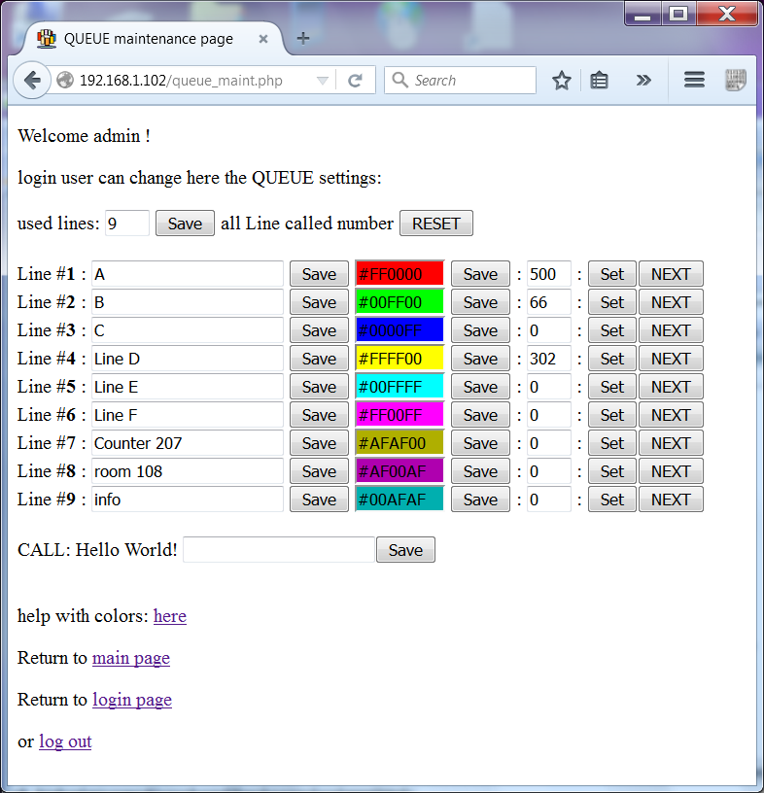Bookmark this page with the star icon
The image size is (764, 793).
(561, 81)
